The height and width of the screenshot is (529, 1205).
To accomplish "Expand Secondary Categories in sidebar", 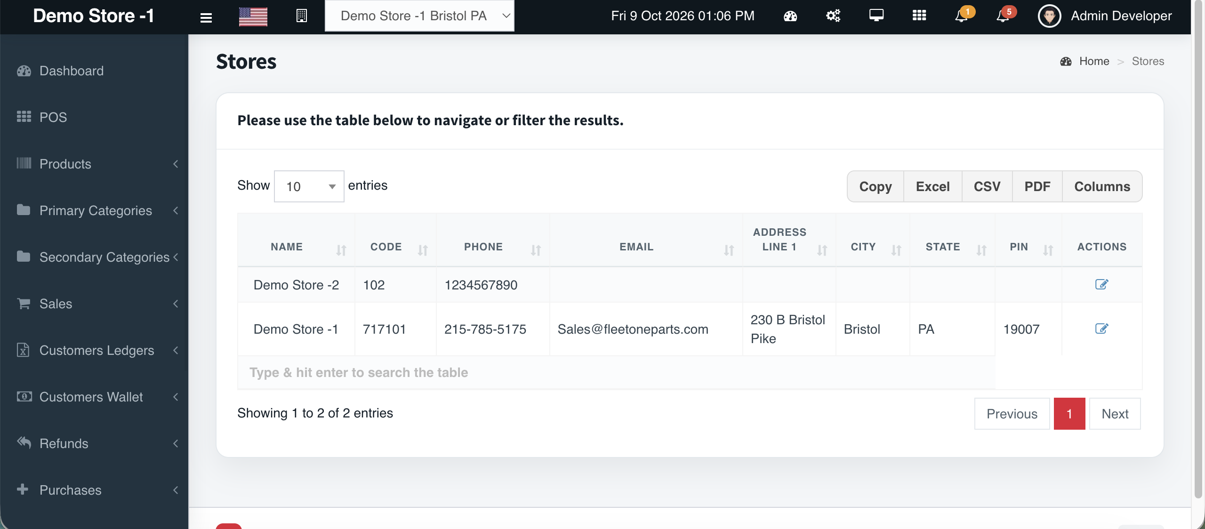I will (x=94, y=257).
